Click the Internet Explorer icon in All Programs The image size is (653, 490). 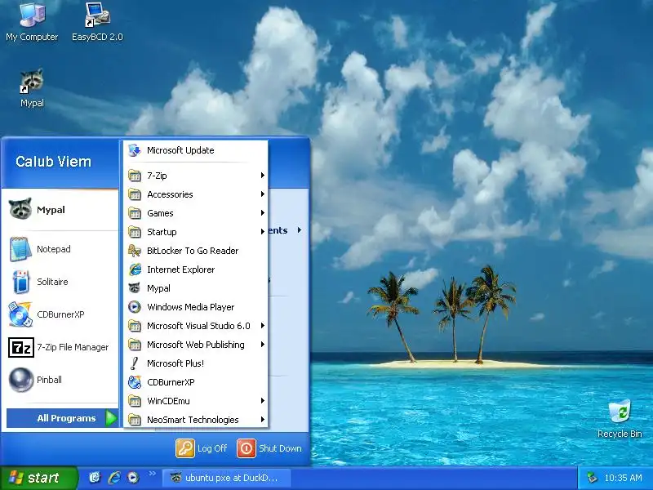click(x=135, y=269)
